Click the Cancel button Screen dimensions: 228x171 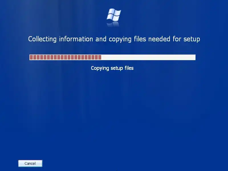(30, 163)
